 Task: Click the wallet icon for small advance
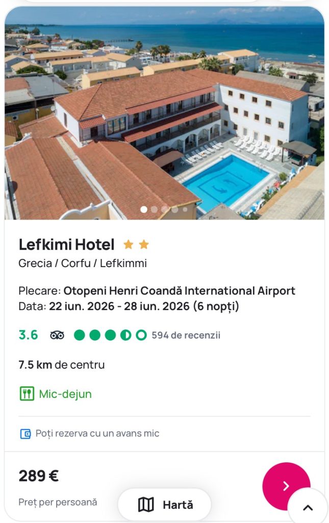coord(26,434)
